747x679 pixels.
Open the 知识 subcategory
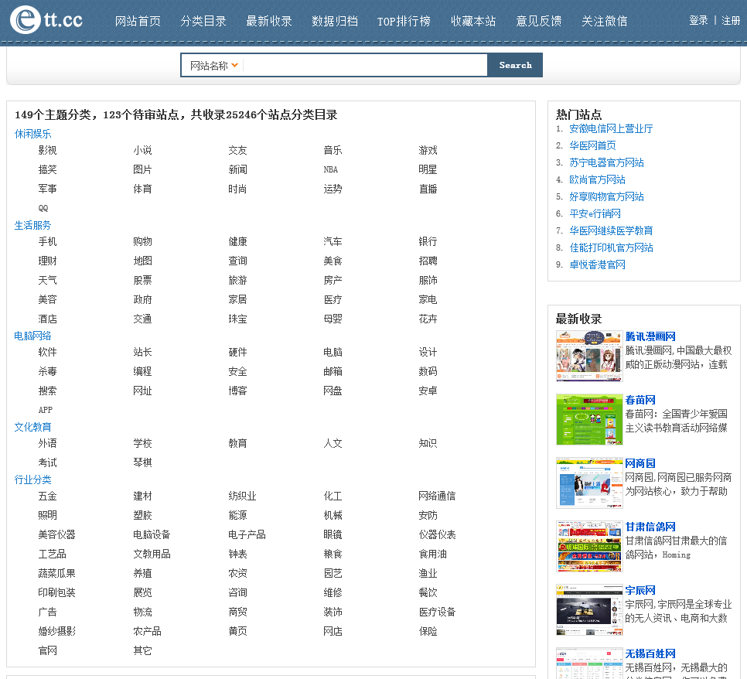428,443
